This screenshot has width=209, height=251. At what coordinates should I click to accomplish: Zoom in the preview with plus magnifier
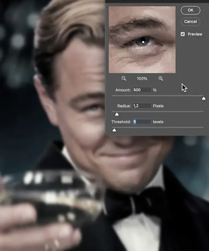click(x=160, y=78)
